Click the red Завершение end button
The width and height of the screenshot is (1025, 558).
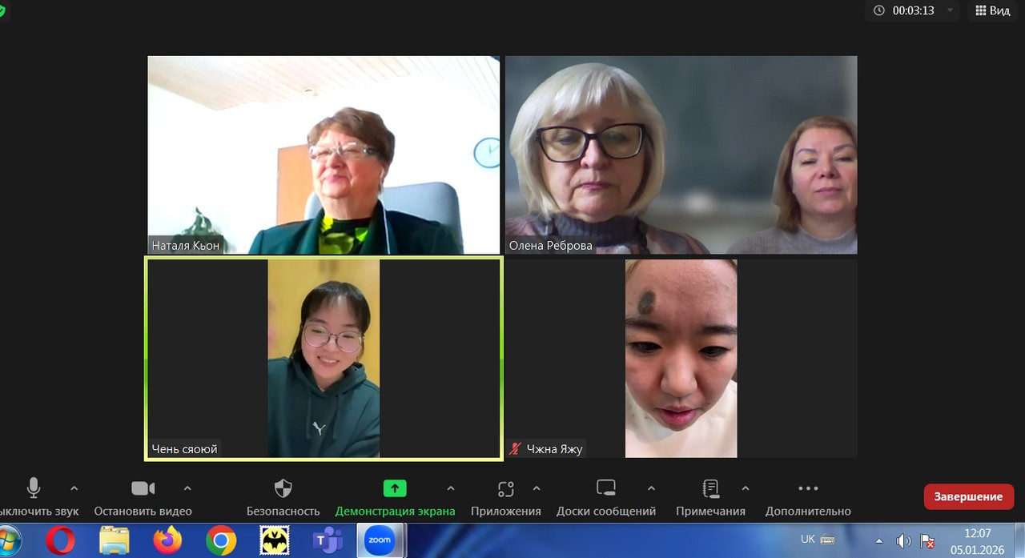click(968, 496)
